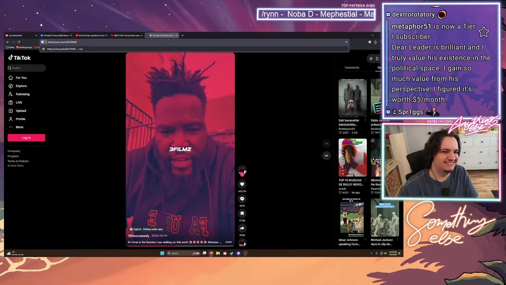Open Firefox from the taskbar
The height and width of the screenshot is (285, 506).
tap(211, 253)
